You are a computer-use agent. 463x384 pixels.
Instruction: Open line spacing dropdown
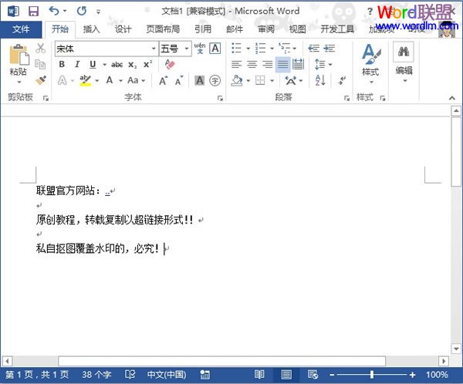click(x=323, y=64)
